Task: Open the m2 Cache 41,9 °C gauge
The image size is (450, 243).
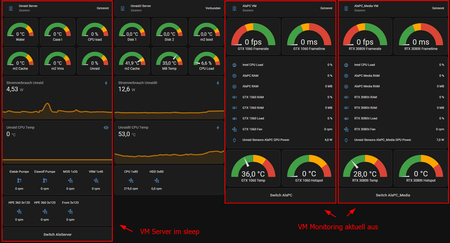Action: (x=132, y=61)
